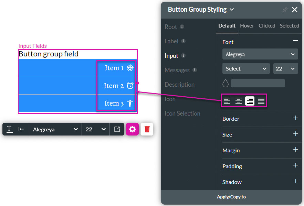Open the font size 22 dropdown in panel
304x206 pixels.
[x=286, y=68]
